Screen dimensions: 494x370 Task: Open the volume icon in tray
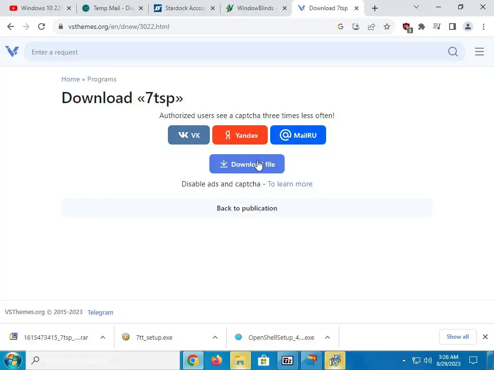[427, 360]
